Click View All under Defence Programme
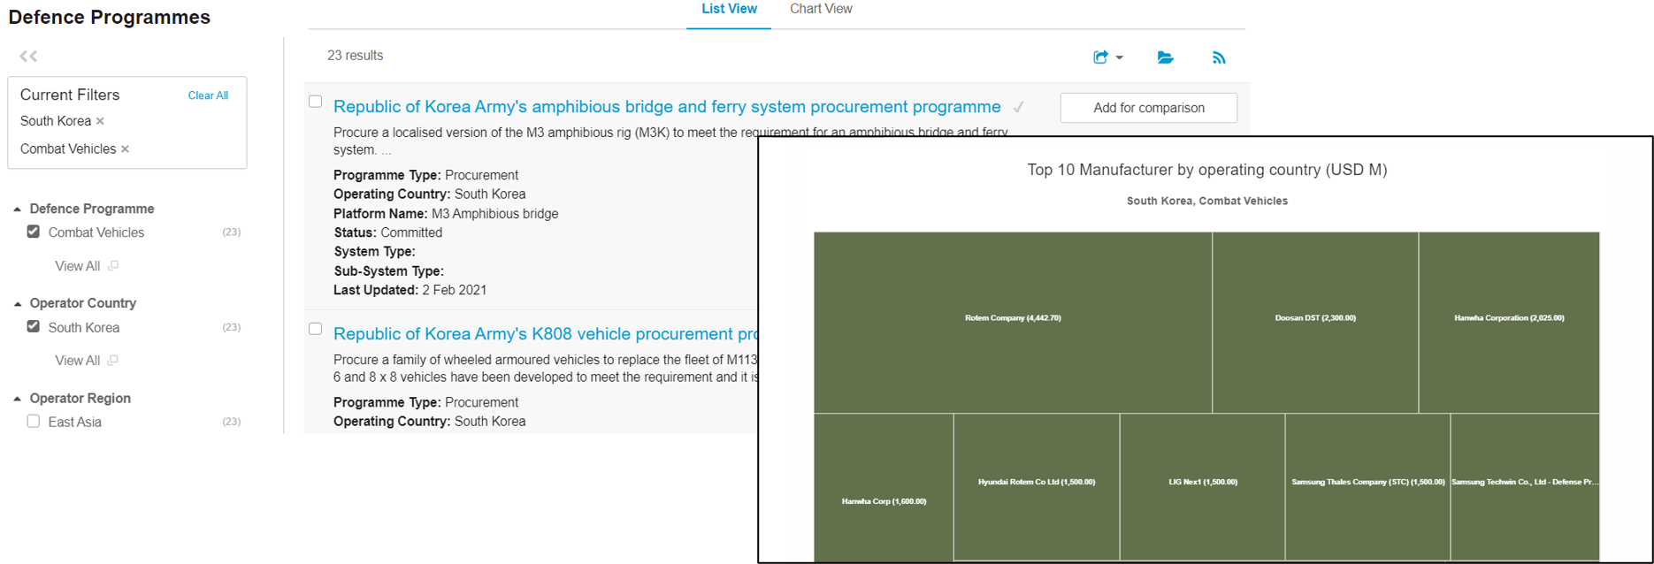The height and width of the screenshot is (564, 1654). point(77,266)
